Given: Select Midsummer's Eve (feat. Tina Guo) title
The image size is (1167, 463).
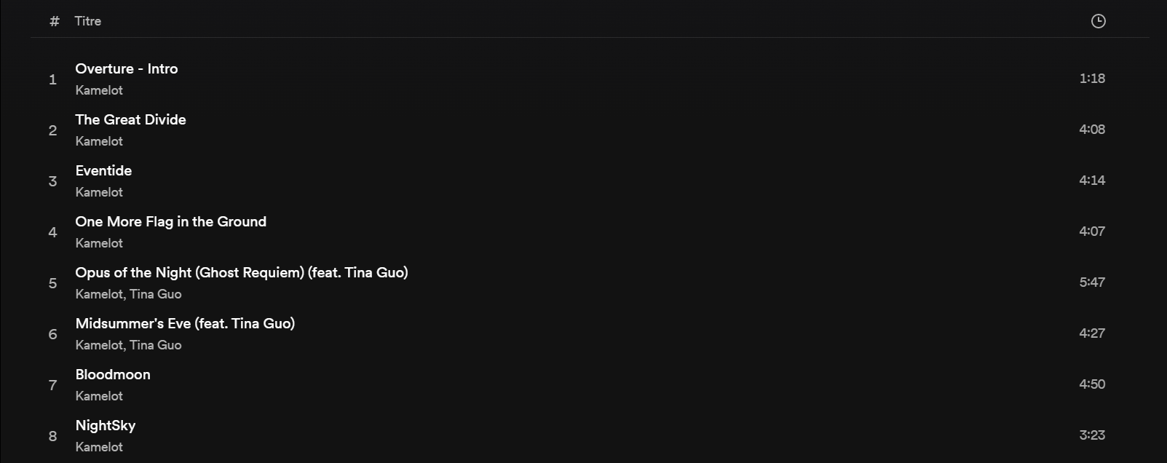Looking at the screenshot, I should tap(185, 323).
